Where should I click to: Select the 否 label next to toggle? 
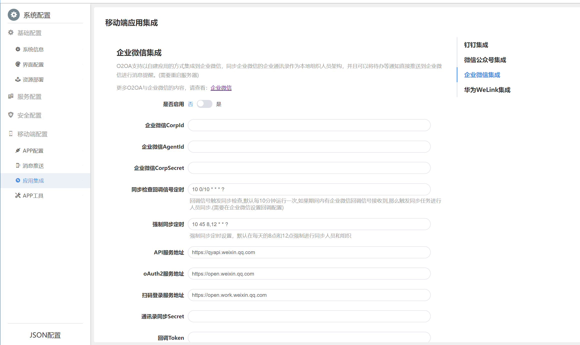click(x=190, y=104)
